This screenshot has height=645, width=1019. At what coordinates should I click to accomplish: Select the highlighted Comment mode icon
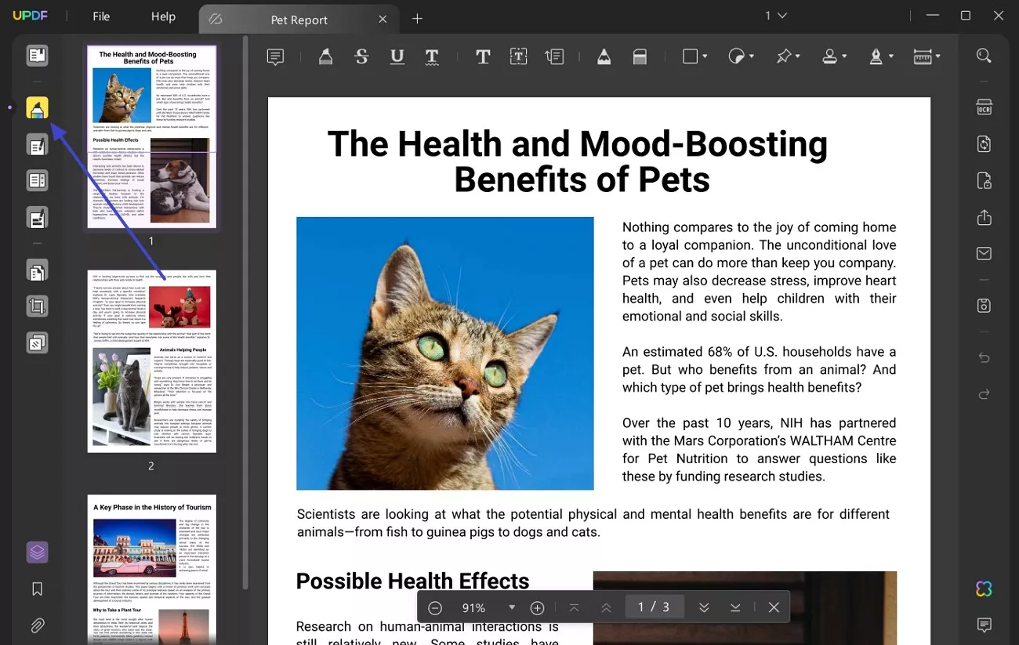point(37,108)
